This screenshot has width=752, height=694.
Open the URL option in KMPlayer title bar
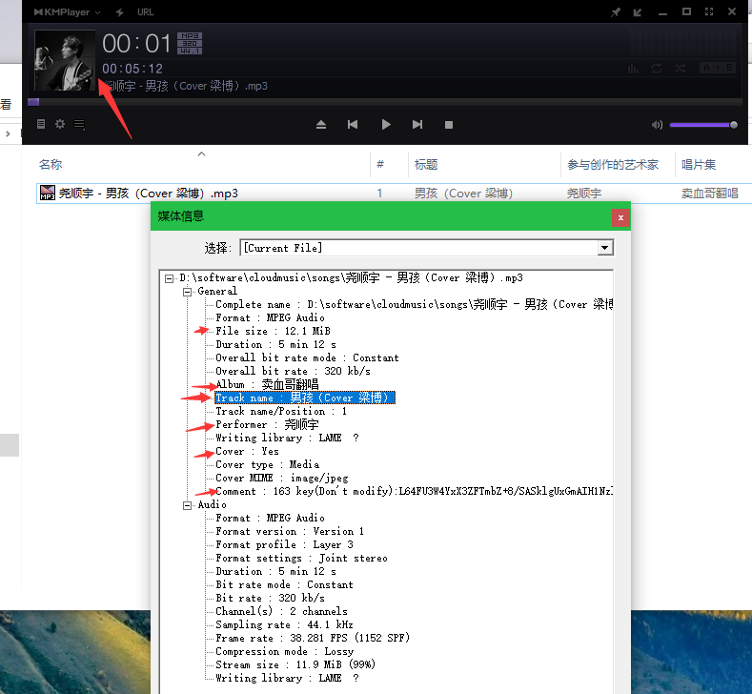(x=145, y=12)
